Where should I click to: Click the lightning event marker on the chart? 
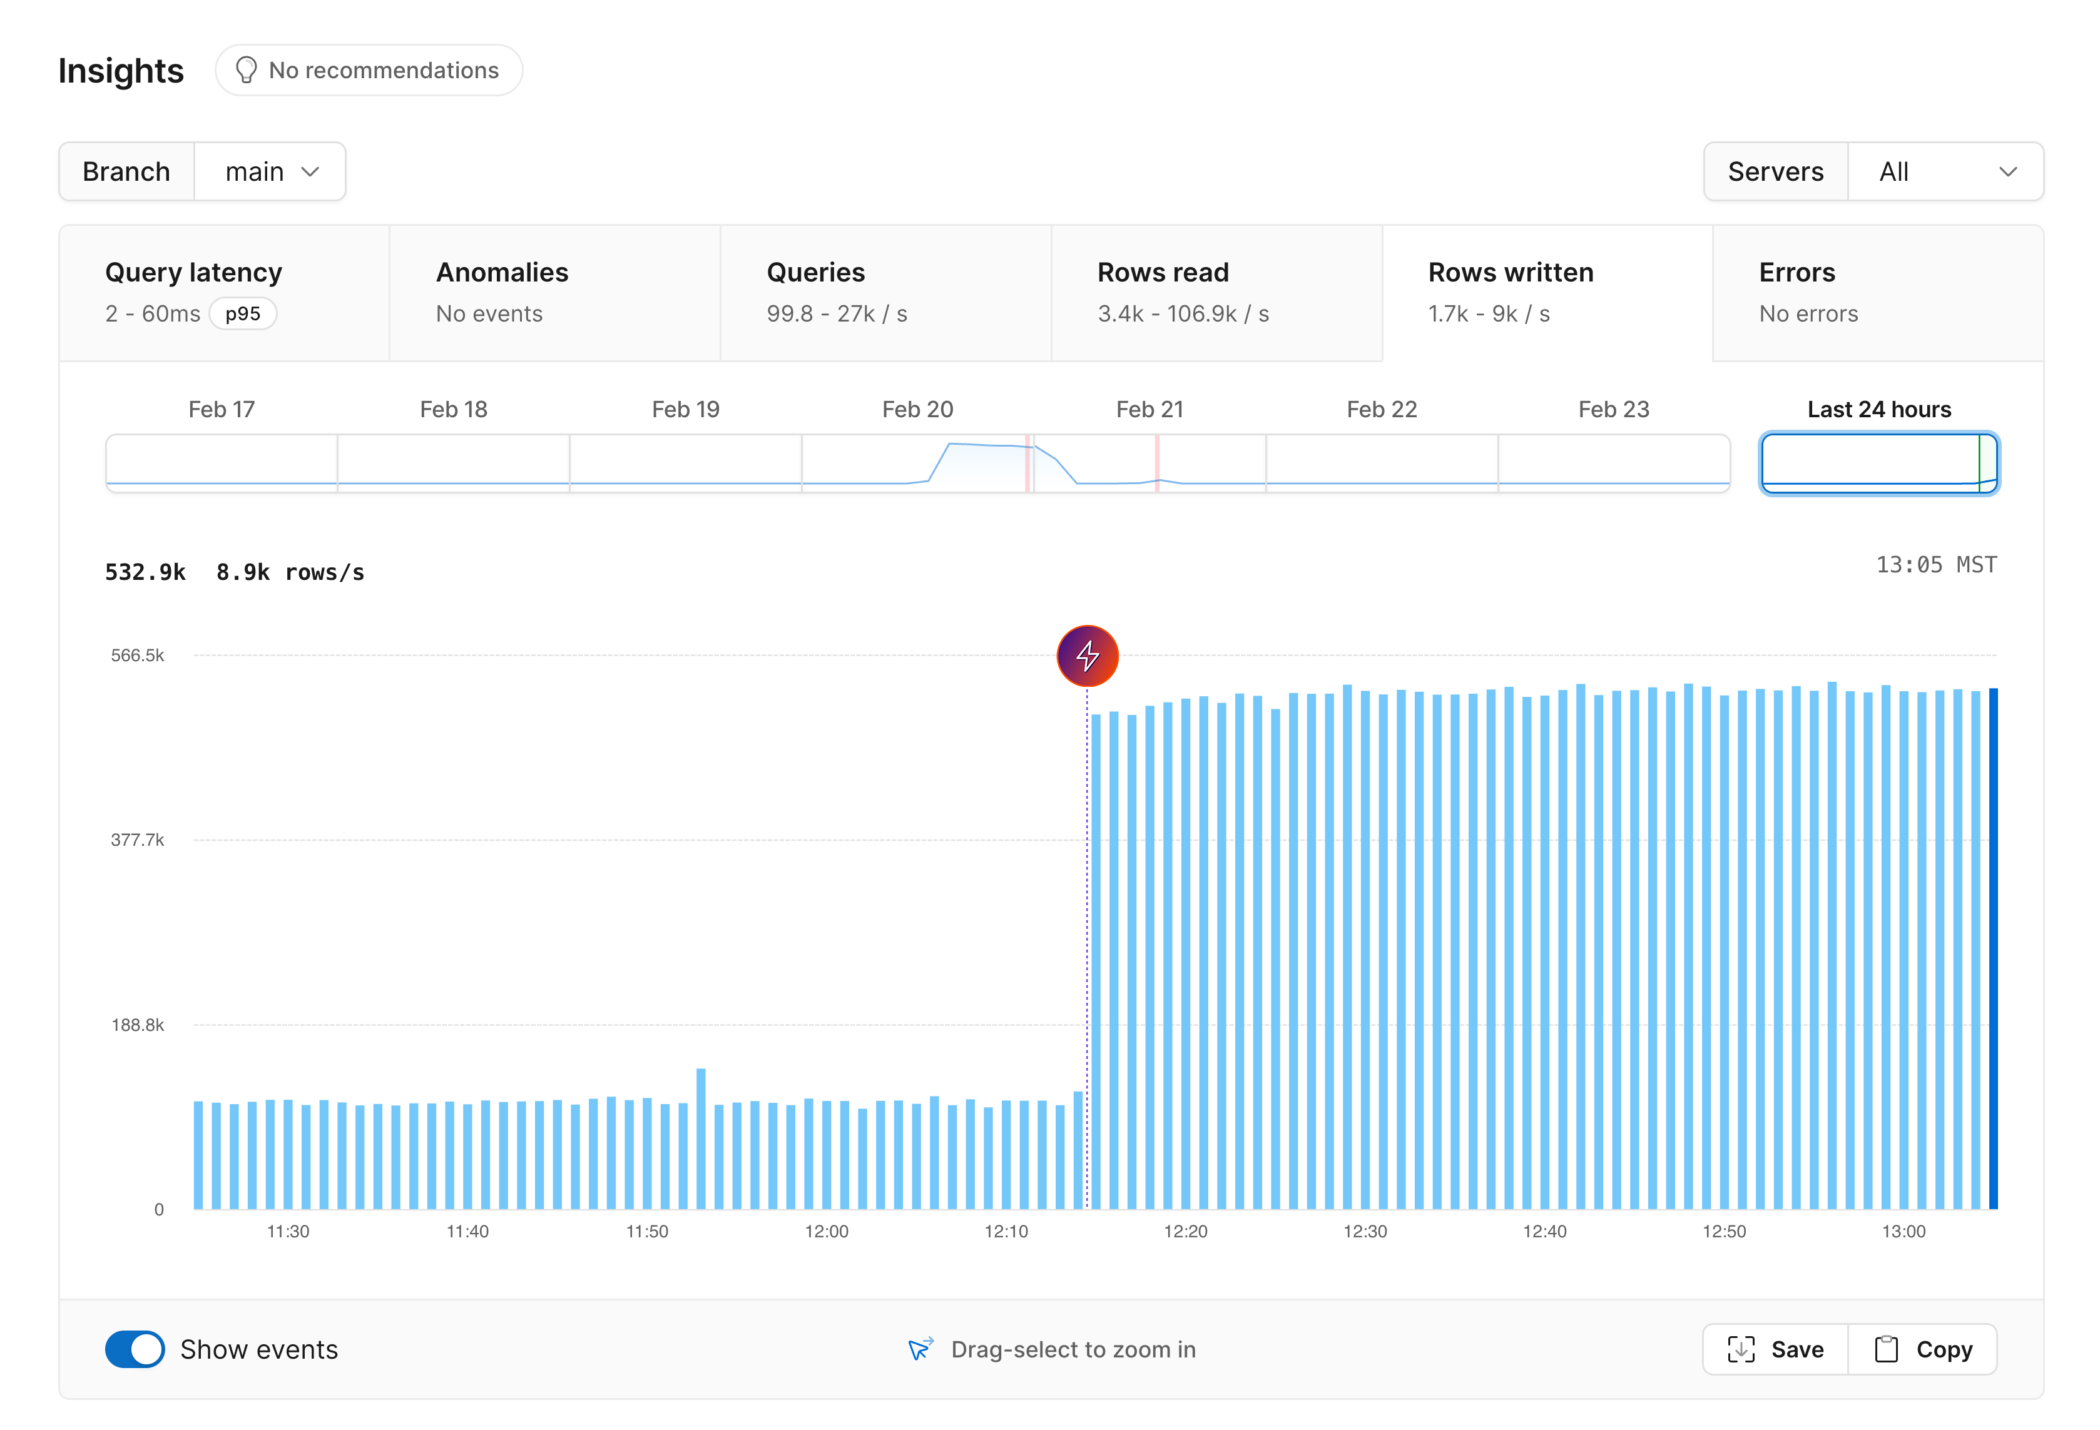(x=1087, y=656)
